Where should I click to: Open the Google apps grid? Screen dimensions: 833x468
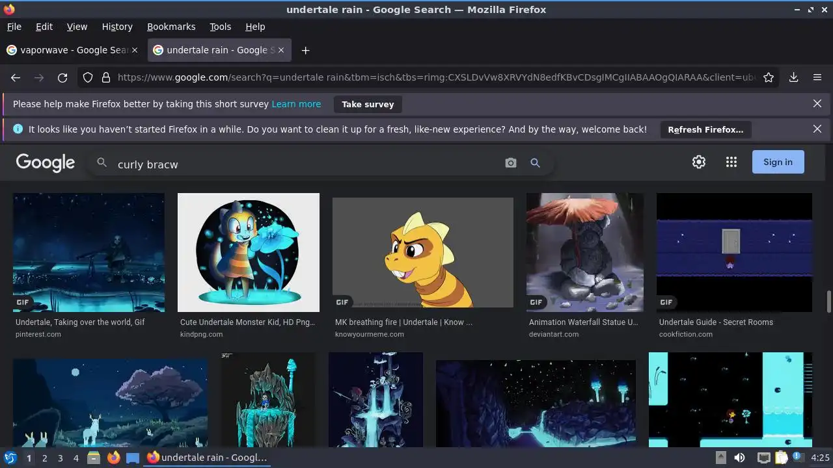[x=731, y=162]
